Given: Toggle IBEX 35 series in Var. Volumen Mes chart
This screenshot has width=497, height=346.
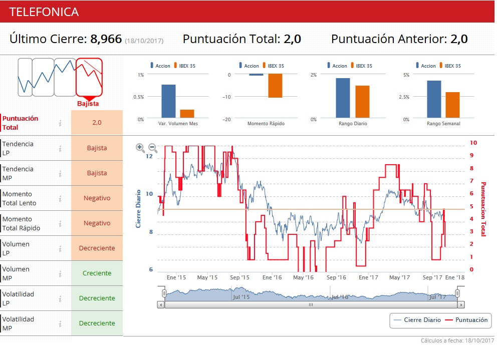Looking at the screenshot, I should coord(185,66).
